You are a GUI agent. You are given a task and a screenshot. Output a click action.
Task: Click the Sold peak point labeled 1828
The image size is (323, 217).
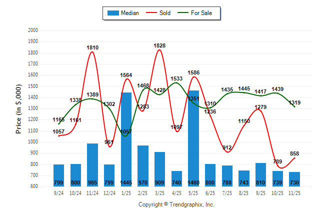(159, 49)
